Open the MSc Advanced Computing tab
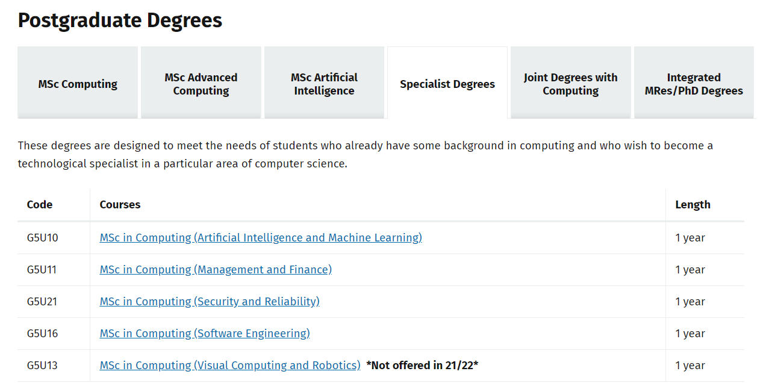 click(x=201, y=83)
